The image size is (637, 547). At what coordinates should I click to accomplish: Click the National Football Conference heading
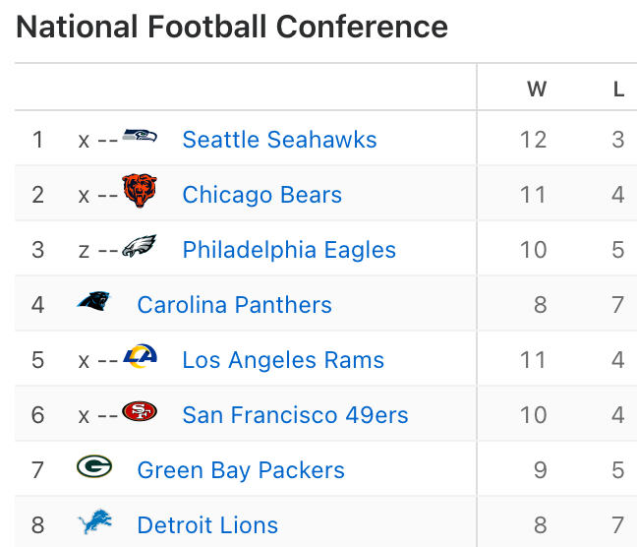pyautogui.click(x=232, y=27)
